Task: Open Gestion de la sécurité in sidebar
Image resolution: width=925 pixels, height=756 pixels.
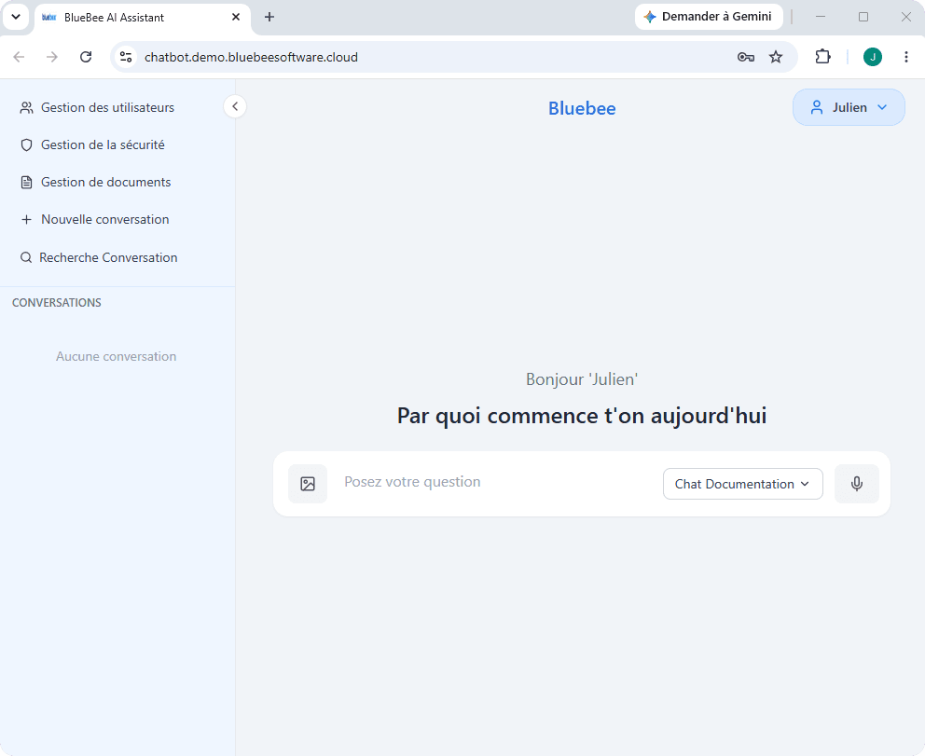Action: point(92,145)
